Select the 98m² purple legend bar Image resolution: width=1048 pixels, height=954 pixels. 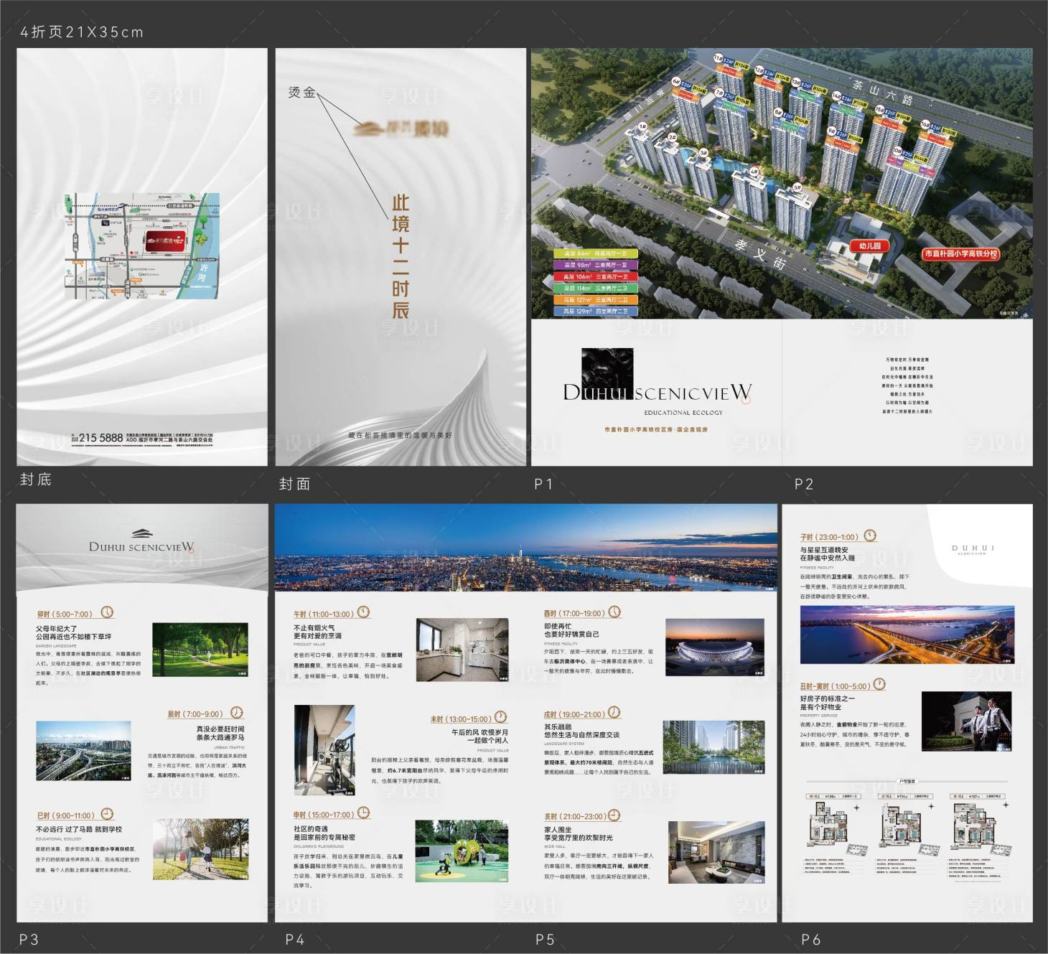click(x=596, y=265)
